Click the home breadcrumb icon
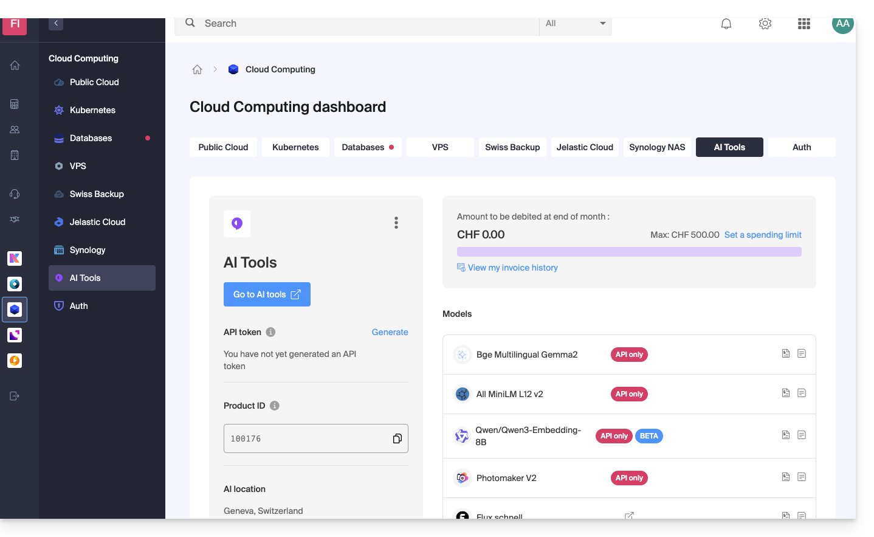The height and width of the screenshot is (537, 874). [x=197, y=69]
